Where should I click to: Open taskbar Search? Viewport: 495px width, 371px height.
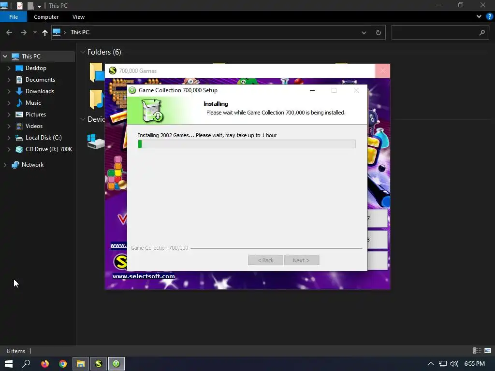[x=26, y=364]
